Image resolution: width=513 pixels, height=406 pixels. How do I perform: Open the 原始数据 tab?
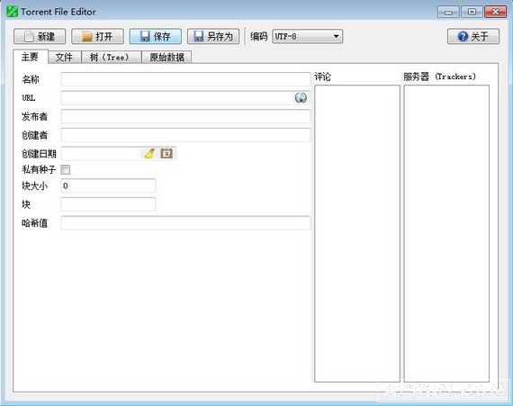166,58
